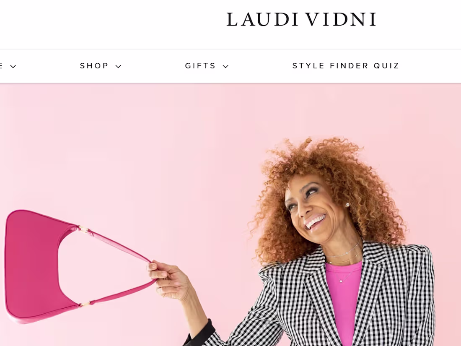Click the model's stud earring
Screen dimensions: 461x346
point(347,205)
